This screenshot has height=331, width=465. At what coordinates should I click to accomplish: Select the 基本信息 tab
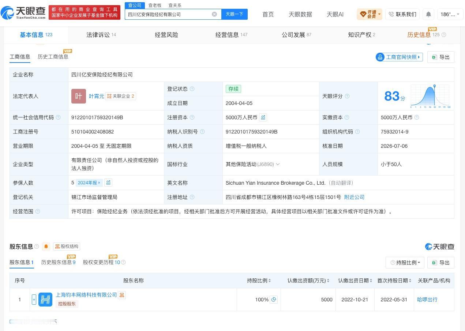coord(36,35)
